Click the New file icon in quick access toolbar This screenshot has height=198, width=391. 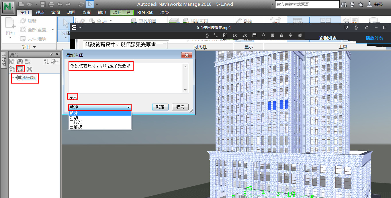[21, 4]
